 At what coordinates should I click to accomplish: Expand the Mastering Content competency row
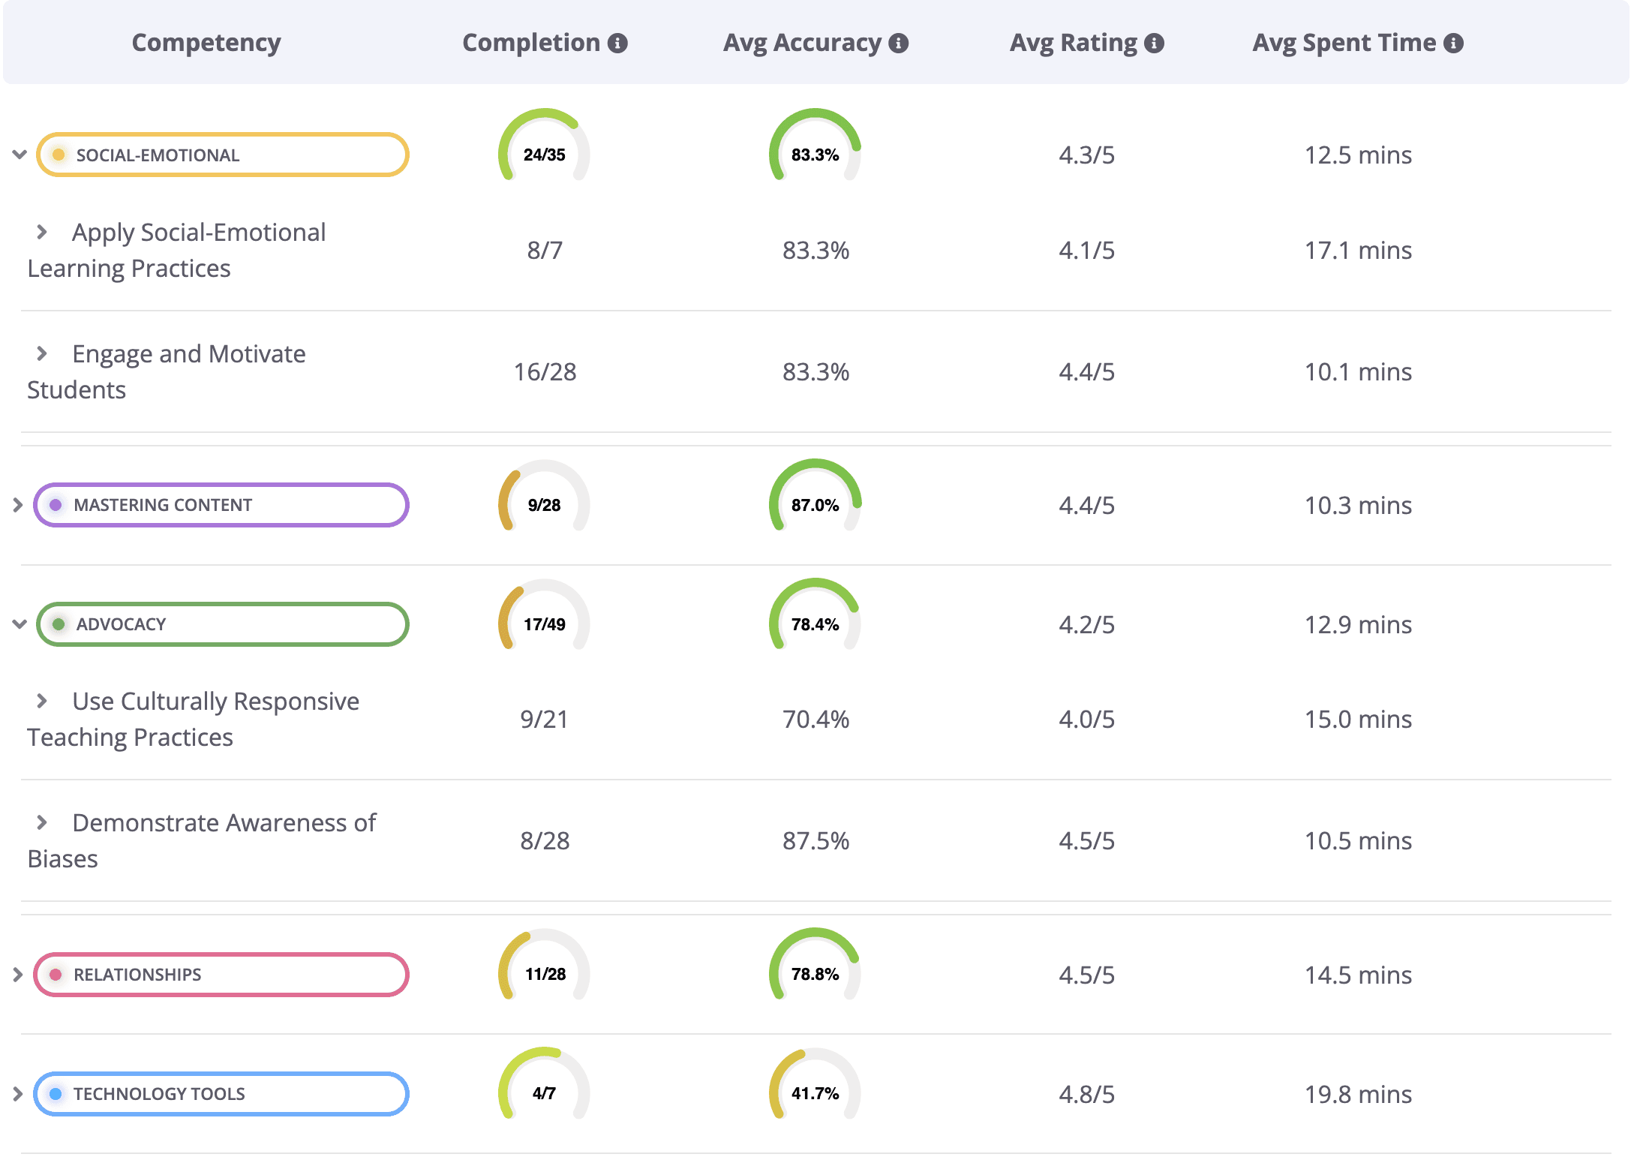click(18, 505)
